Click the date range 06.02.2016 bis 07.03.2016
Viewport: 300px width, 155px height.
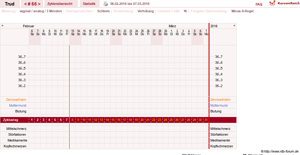(130, 4)
